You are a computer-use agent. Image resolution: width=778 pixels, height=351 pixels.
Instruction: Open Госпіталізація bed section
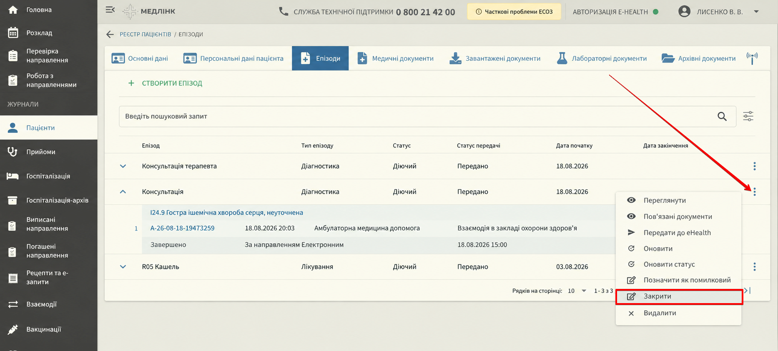pyautogui.click(x=48, y=176)
